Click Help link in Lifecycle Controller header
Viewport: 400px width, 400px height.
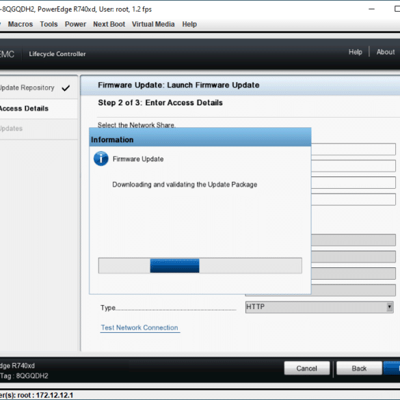(356, 52)
